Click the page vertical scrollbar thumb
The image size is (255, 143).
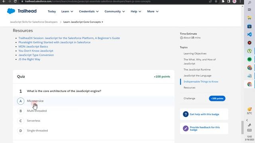pos(242,128)
